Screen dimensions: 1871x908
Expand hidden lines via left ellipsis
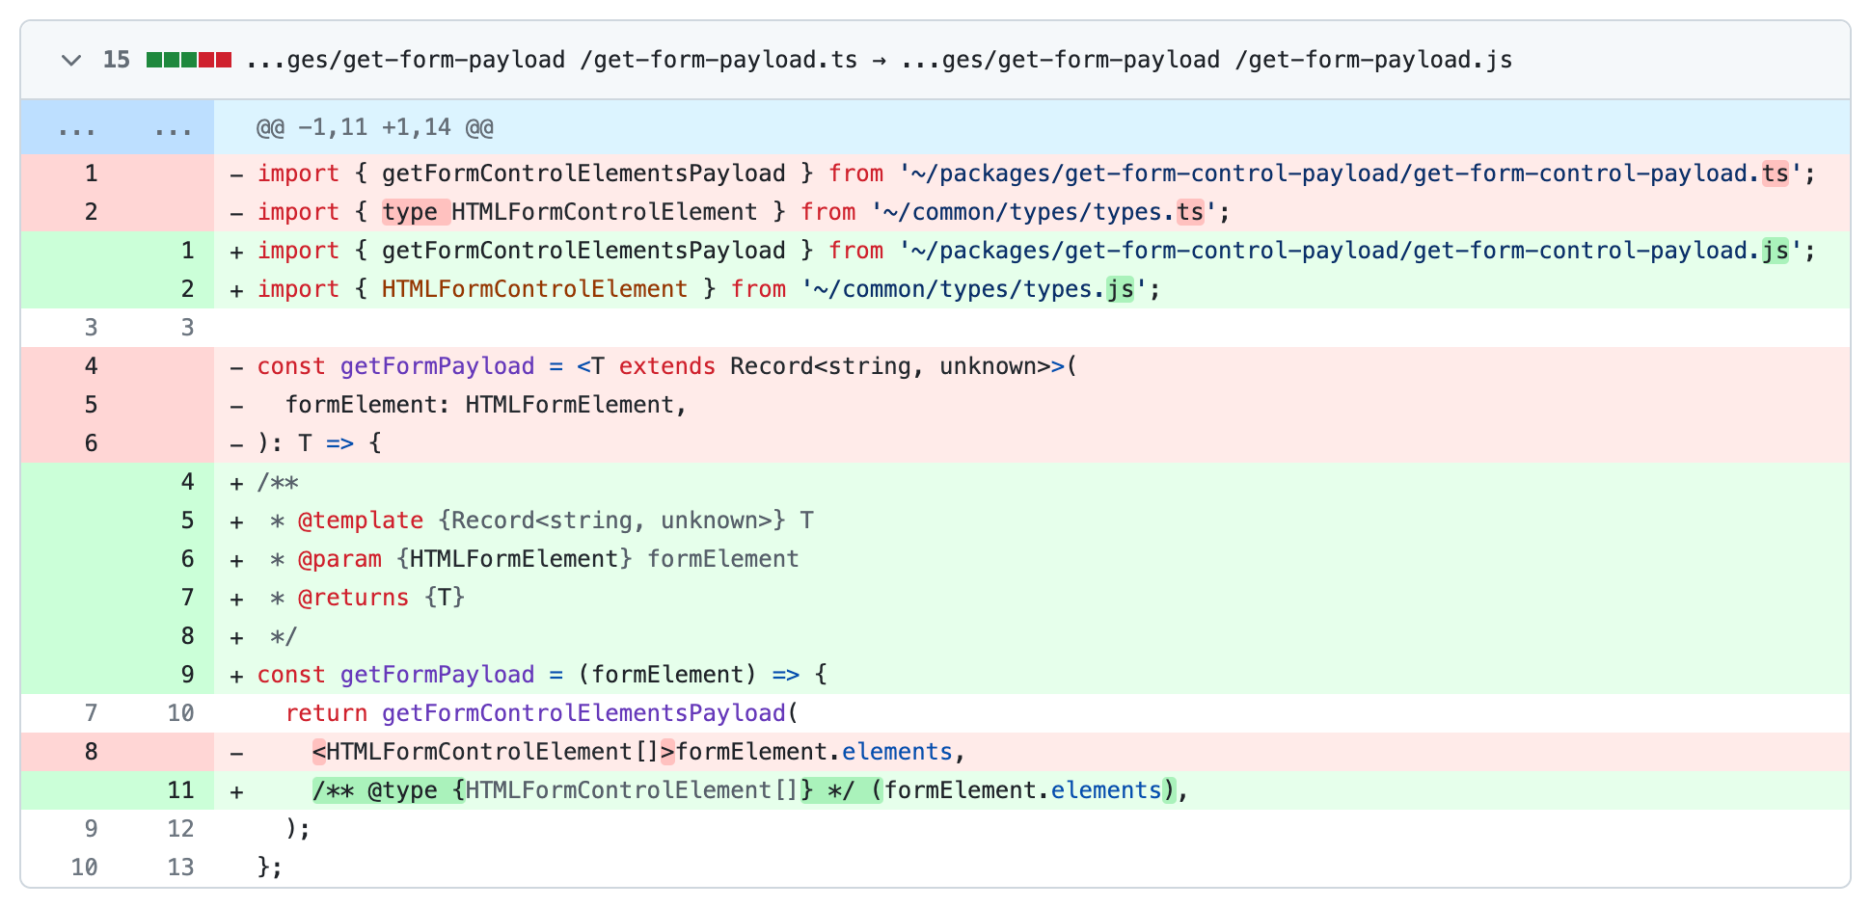[76, 128]
